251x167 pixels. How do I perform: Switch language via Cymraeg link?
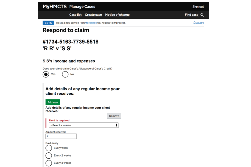pos(198,22)
